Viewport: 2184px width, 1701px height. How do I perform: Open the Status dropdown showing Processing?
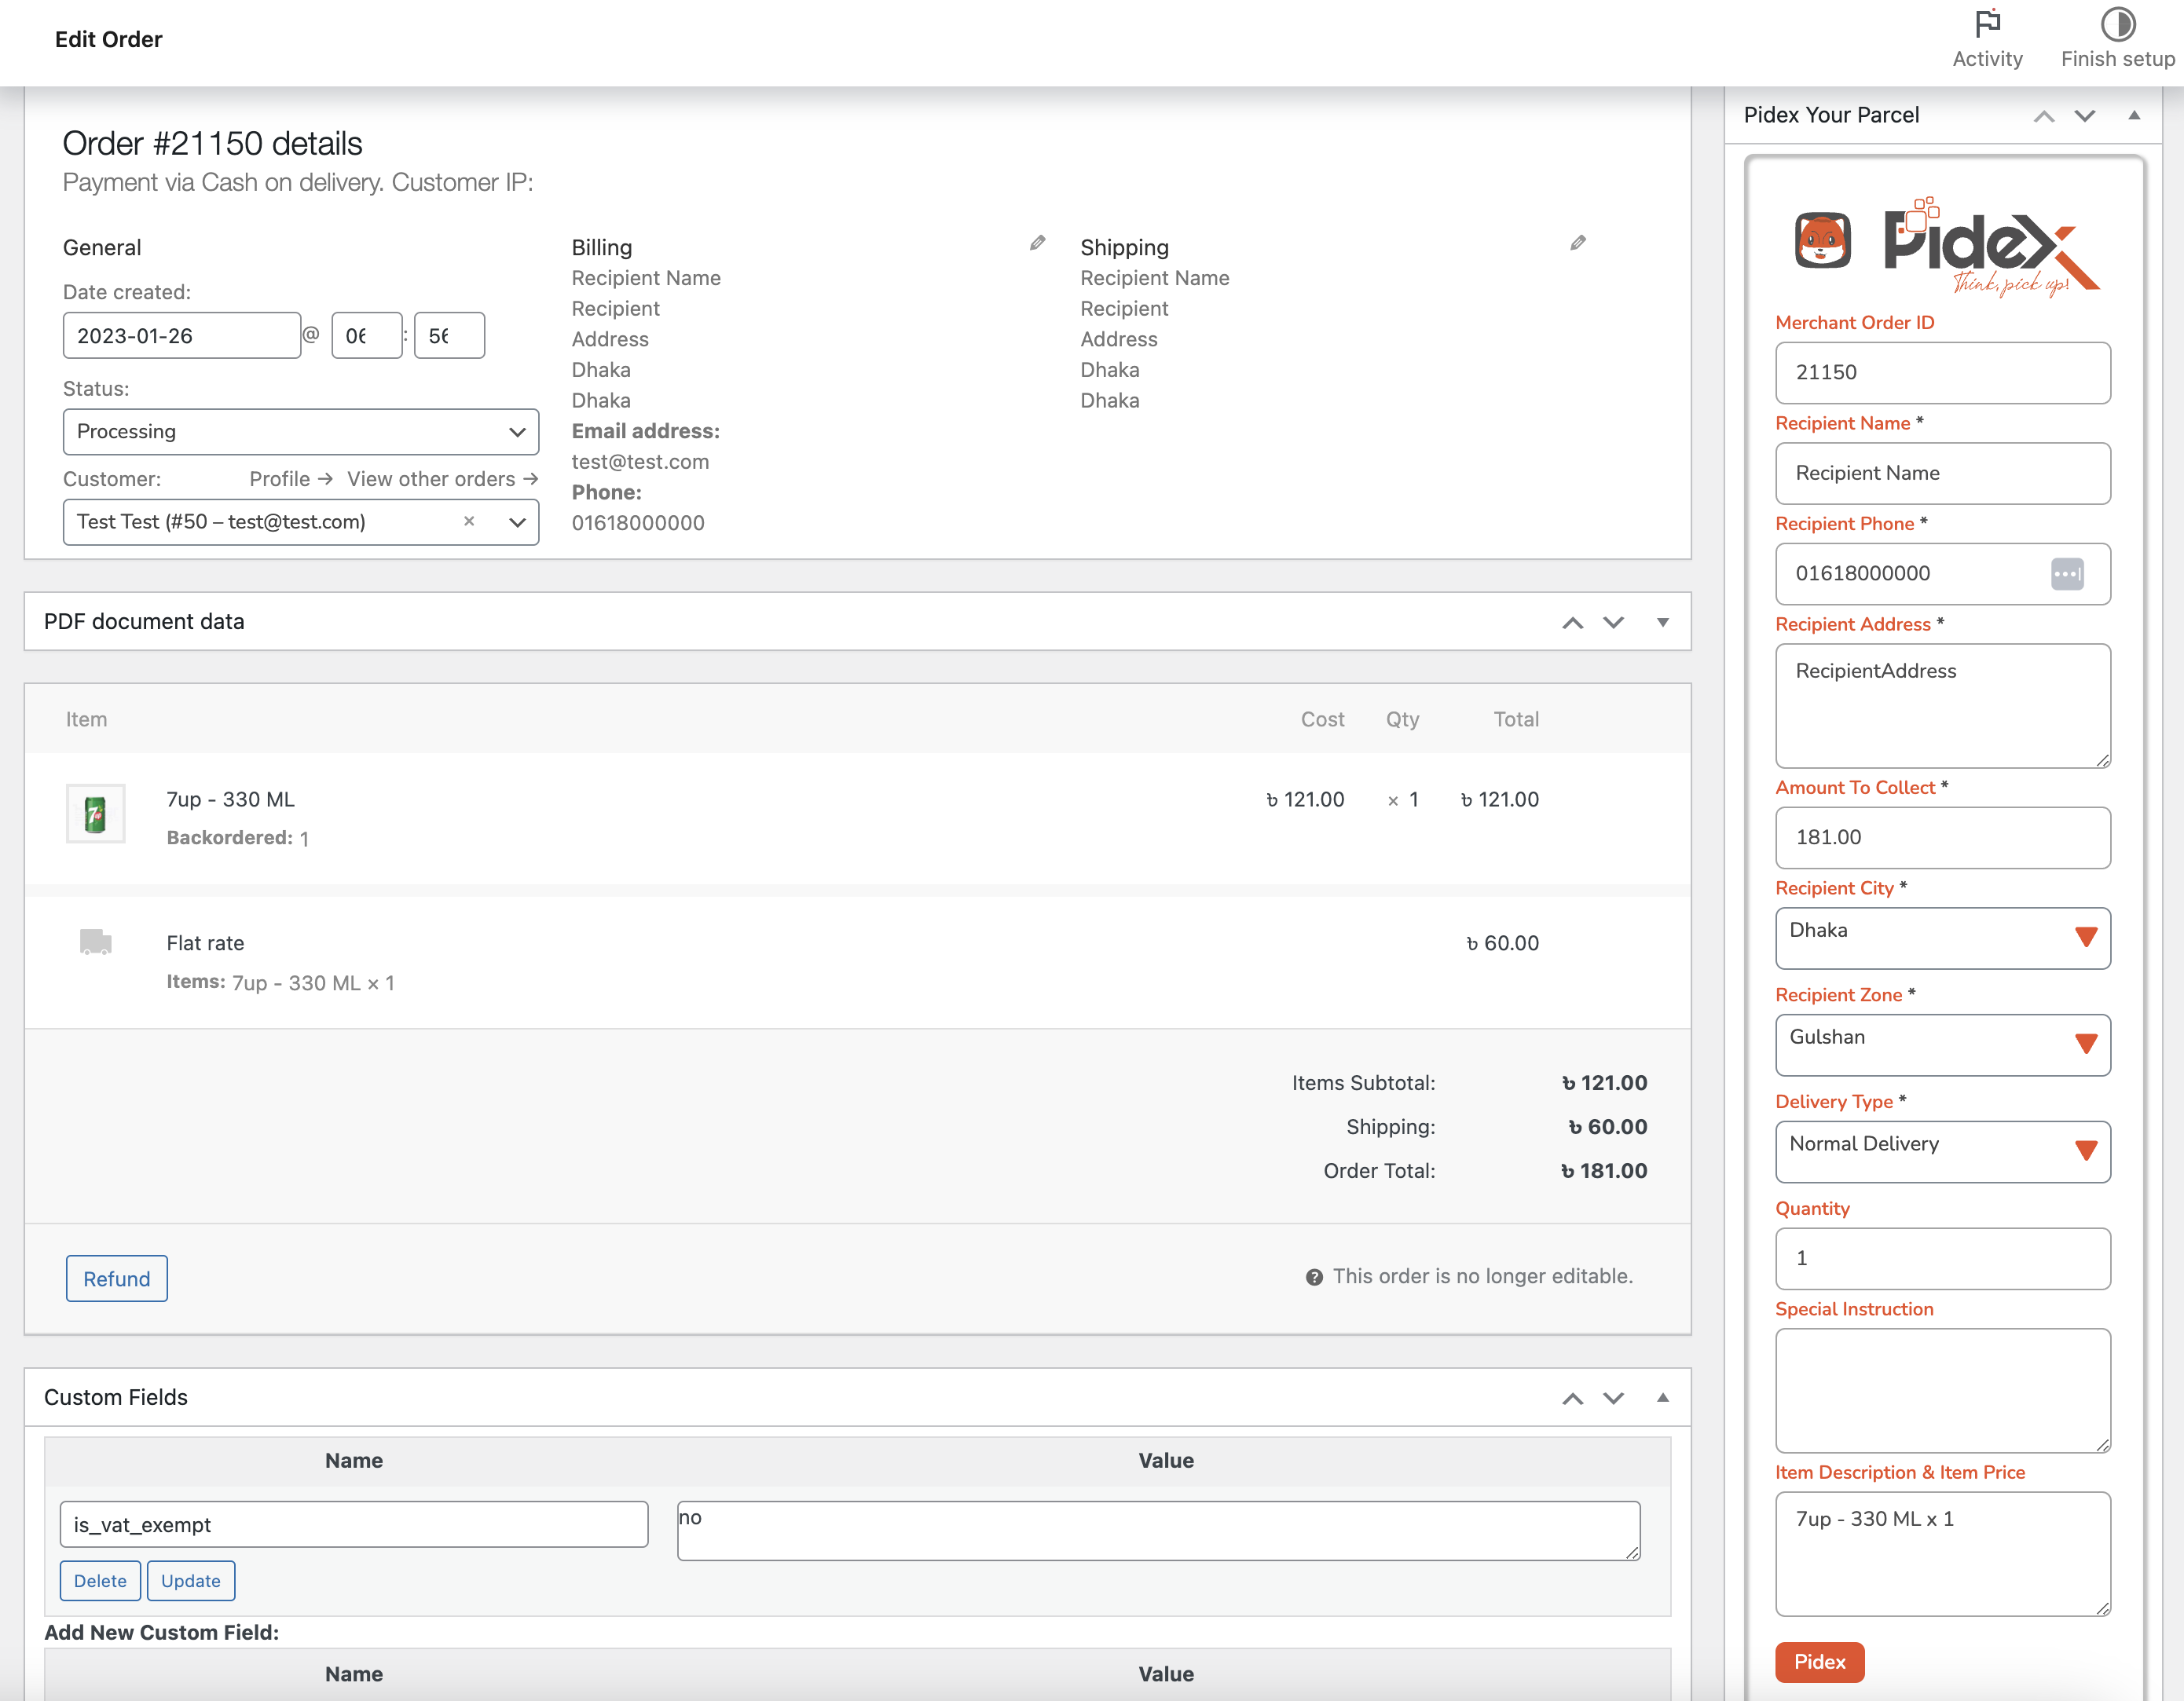(301, 432)
